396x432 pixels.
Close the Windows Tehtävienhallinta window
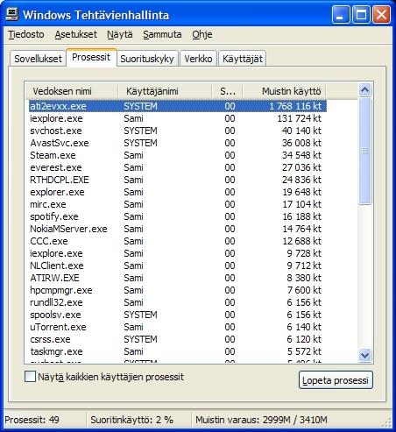click(x=381, y=15)
